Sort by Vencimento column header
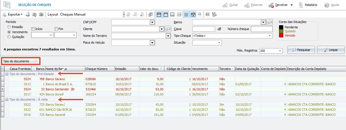Image resolution: width=346 pixels, height=130 pixels. pos(205,69)
